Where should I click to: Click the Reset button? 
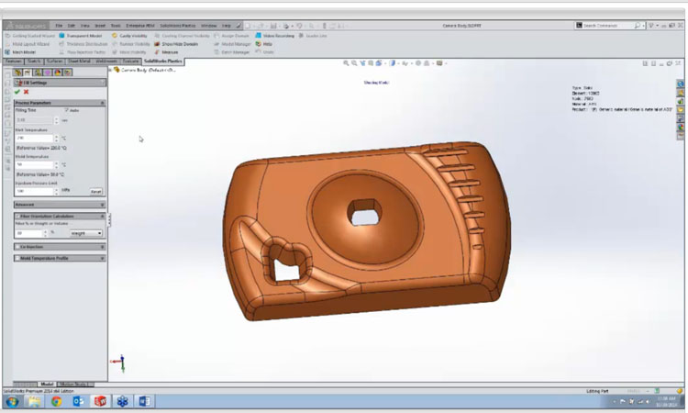pyautogui.click(x=95, y=191)
